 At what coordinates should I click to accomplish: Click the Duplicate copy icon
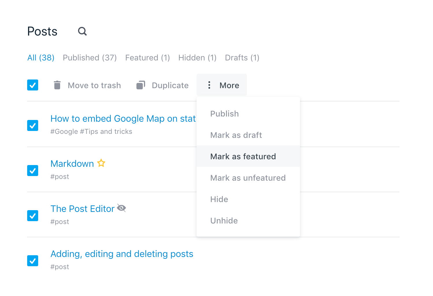pyautogui.click(x=140, y=85)
